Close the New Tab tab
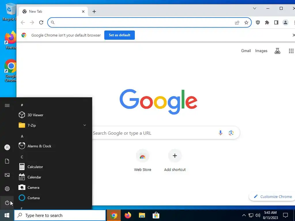This screenshot has height=221, width=295. tap(83, 12)
